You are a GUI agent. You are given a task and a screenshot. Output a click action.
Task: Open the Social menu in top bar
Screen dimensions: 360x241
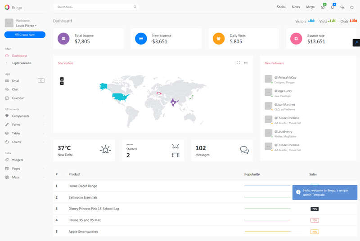[x=281, y=7]
